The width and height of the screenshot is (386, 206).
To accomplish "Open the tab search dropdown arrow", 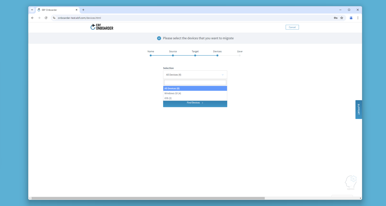I will (32, 10).
